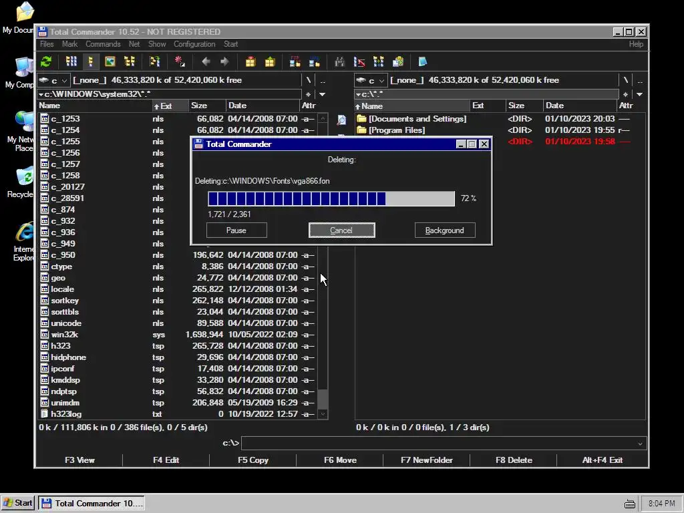Open Thumbnails view via the picture icon
The width and height of the screenshot is (684, 513).
[110, 61]
